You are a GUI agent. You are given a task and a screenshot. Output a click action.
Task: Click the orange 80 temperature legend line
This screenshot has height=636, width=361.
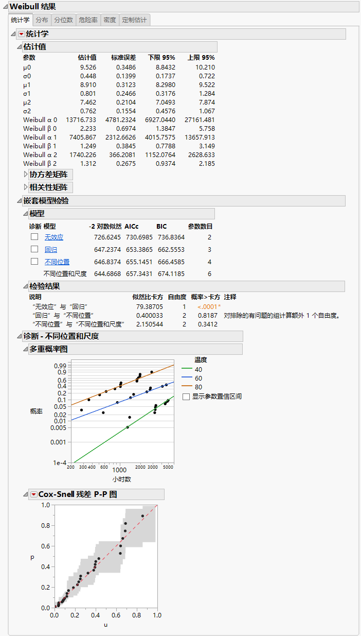coord(187,387)
